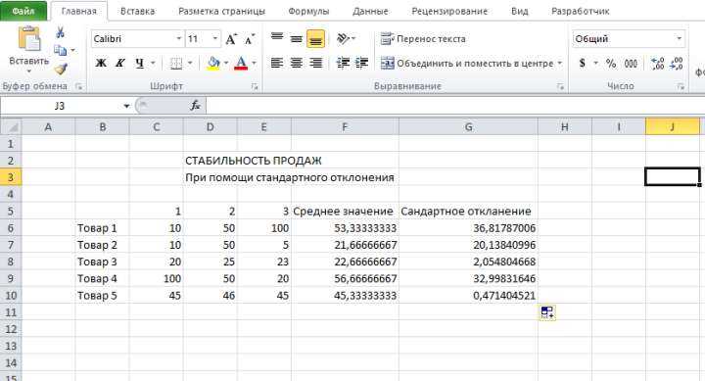Click the increase indent icon
The height and width of the screenshot is (381, 705).
[x=361, y=63]
